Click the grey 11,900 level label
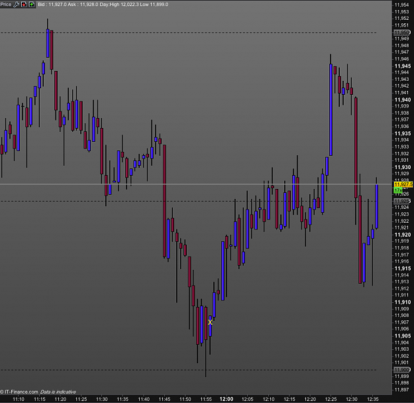This screenshot has height=403, width=414. [402, 370]
